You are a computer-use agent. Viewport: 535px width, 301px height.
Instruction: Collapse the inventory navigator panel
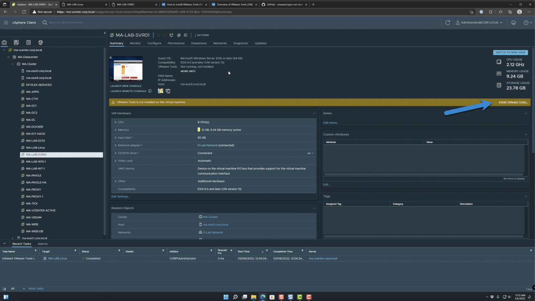pos(105,33)
